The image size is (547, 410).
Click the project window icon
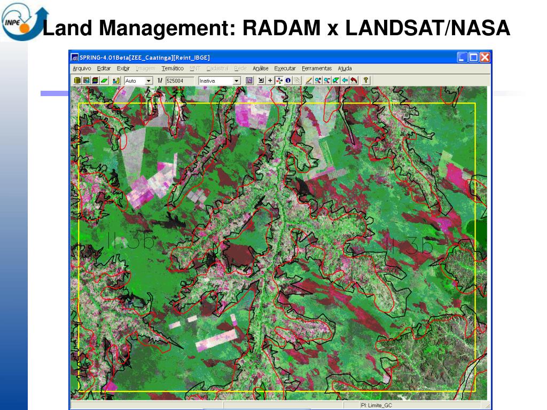tap(86, 81)
